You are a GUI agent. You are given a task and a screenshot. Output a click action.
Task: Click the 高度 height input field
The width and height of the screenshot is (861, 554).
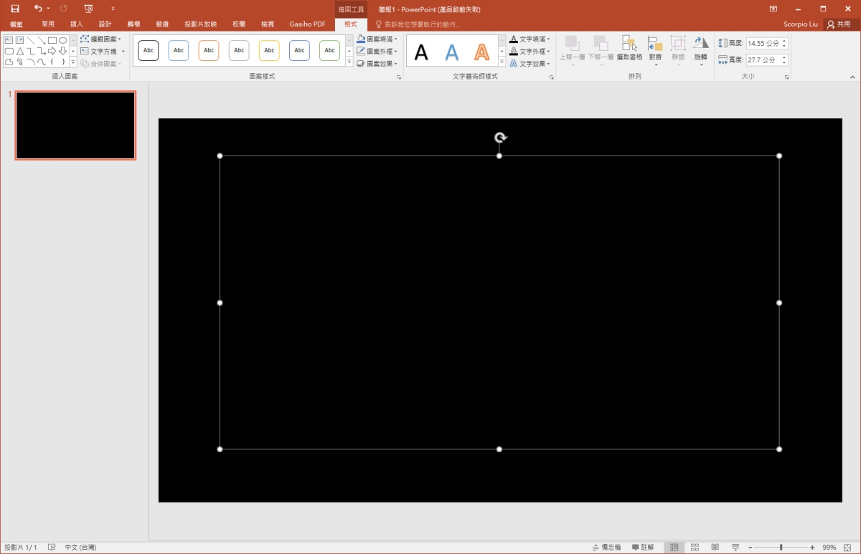762,44
